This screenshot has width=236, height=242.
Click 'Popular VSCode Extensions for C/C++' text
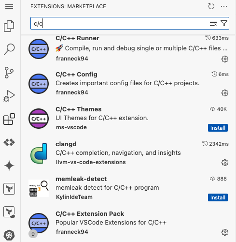coord(111,223)
